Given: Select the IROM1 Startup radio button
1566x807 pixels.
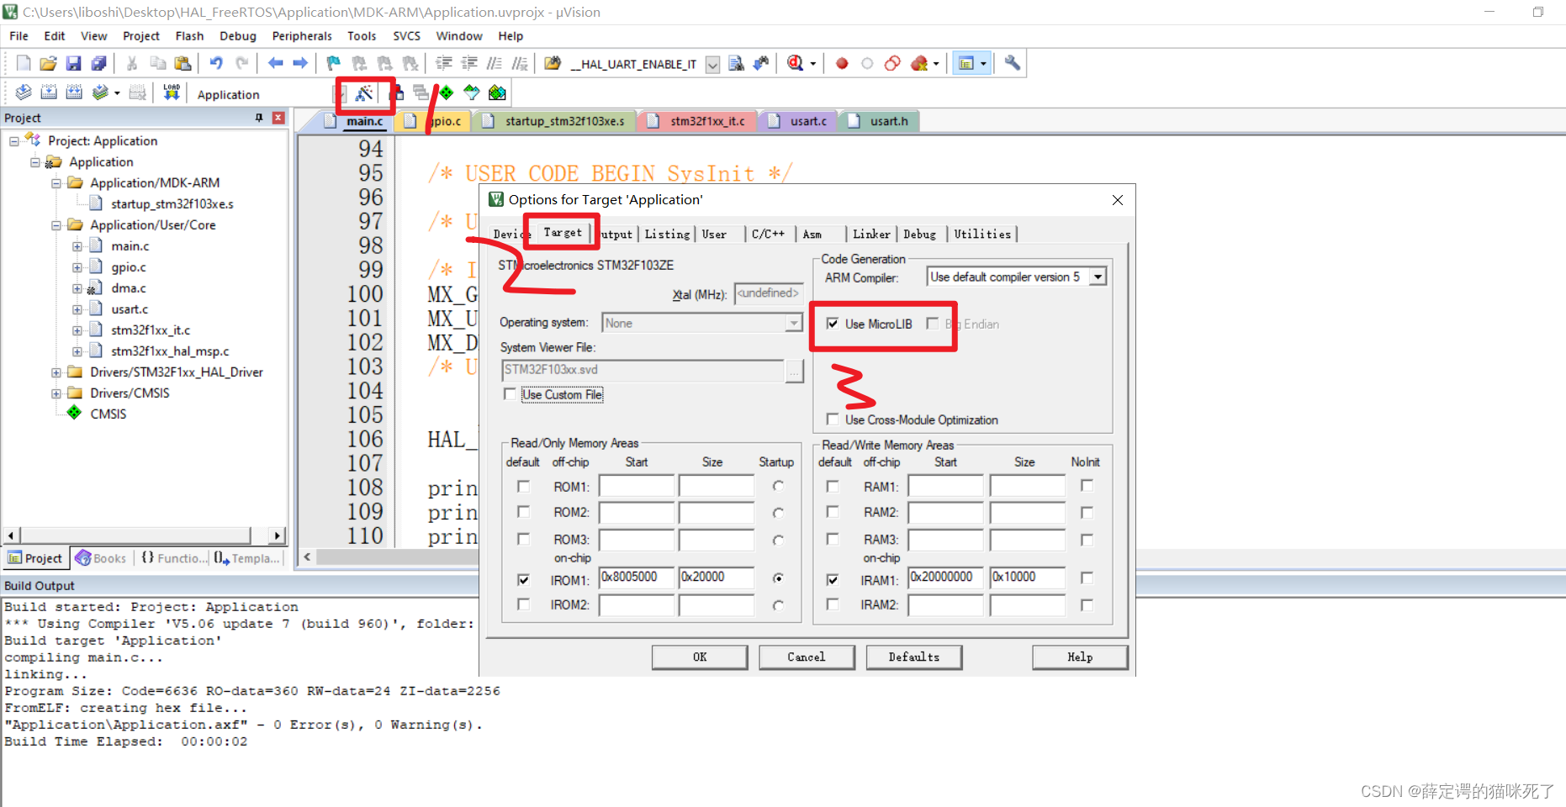Looking at the screenshot, I should [x=778, y=578].
